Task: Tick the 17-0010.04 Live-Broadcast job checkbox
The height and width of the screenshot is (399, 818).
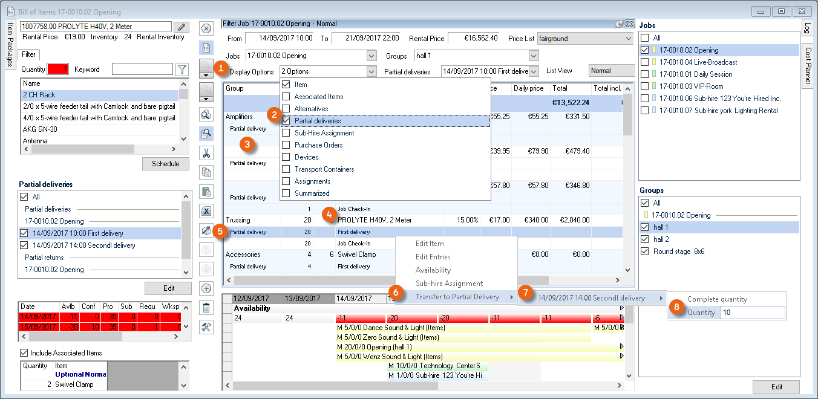Action: 646,62
